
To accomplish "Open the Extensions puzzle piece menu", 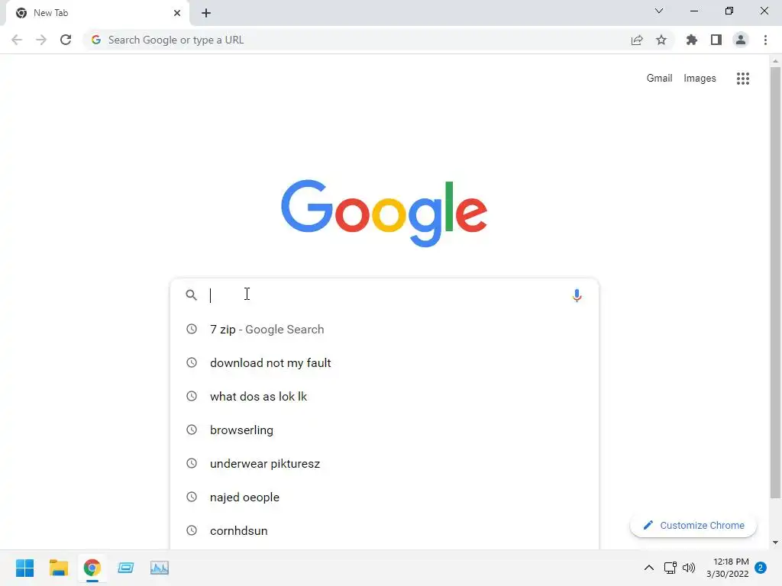I will click(691, 40).
